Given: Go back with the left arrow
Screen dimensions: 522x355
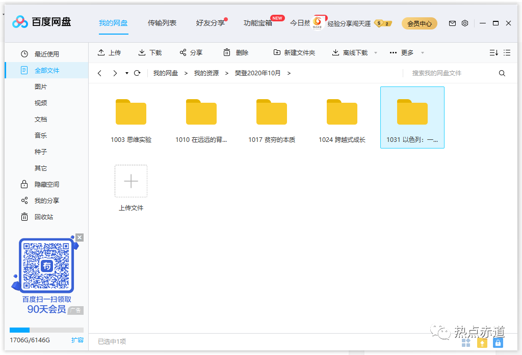Looking at the screenshot, I should [99, 73].
